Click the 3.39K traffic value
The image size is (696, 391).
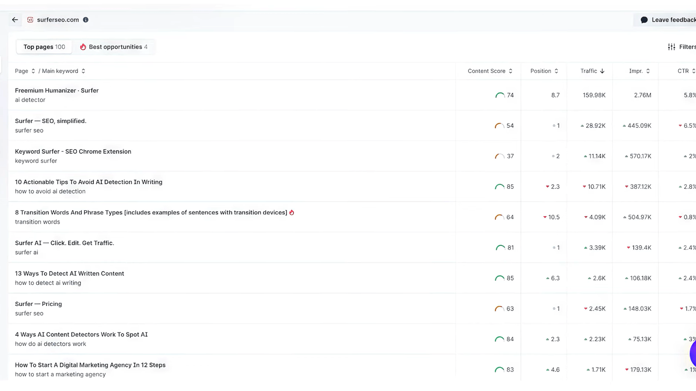pos(597,248)
